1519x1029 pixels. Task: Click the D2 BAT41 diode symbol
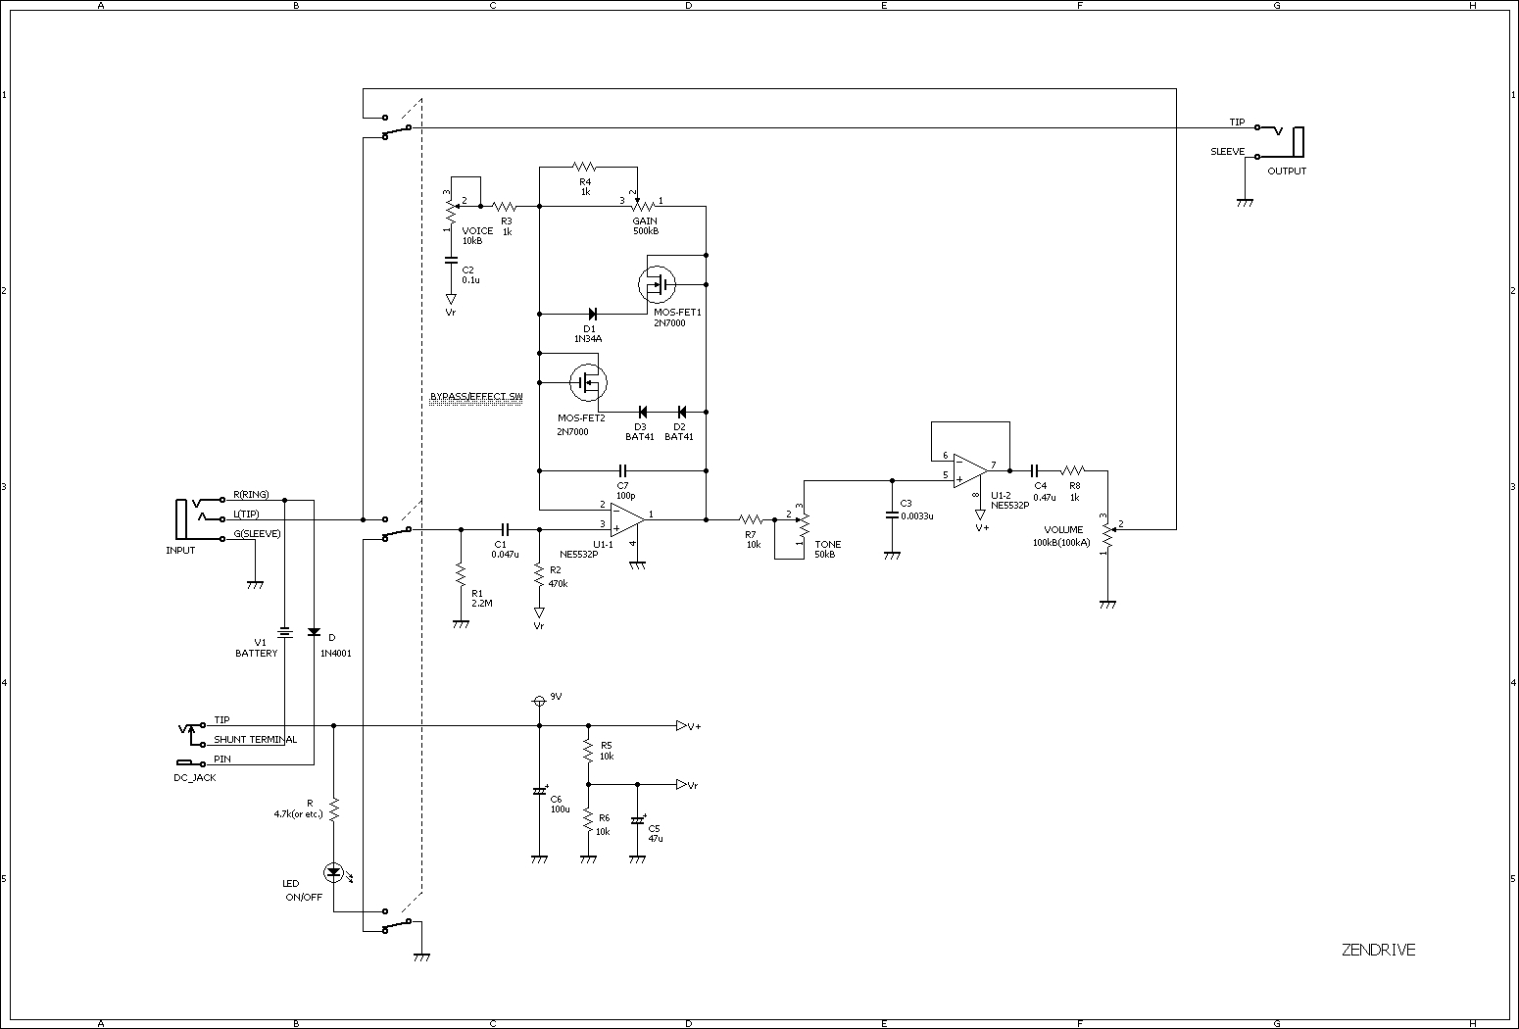(681, 412)
